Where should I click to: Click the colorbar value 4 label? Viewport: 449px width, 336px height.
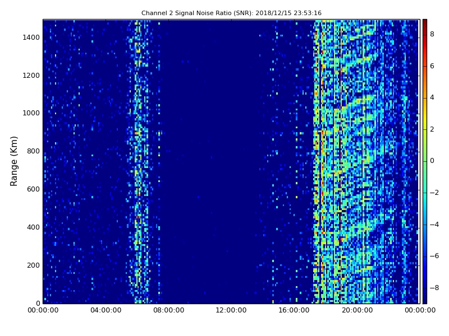click(x=432, y=97)
